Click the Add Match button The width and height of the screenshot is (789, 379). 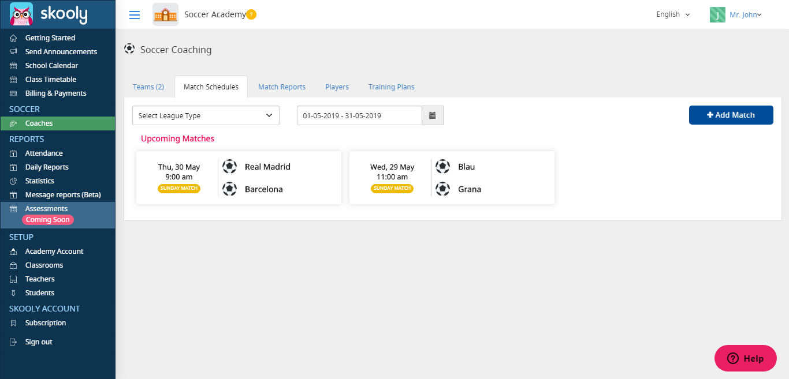point(731,115)
